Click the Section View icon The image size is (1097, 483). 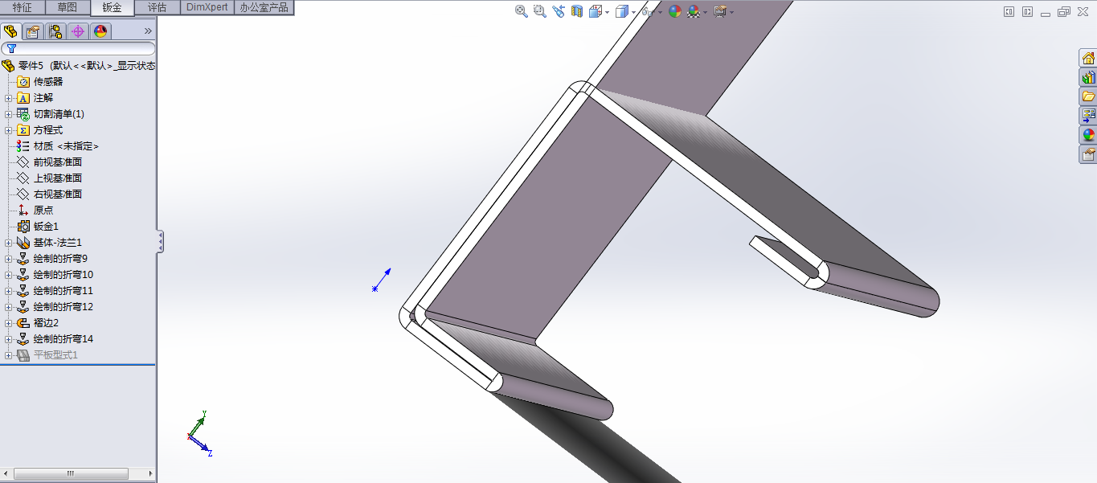tap(576, 11)
